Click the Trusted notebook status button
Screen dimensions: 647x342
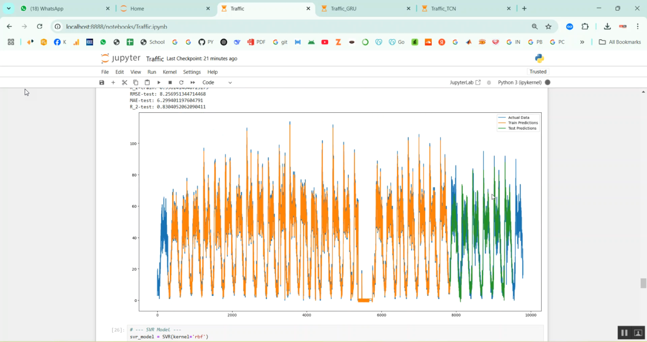[538, 72]
